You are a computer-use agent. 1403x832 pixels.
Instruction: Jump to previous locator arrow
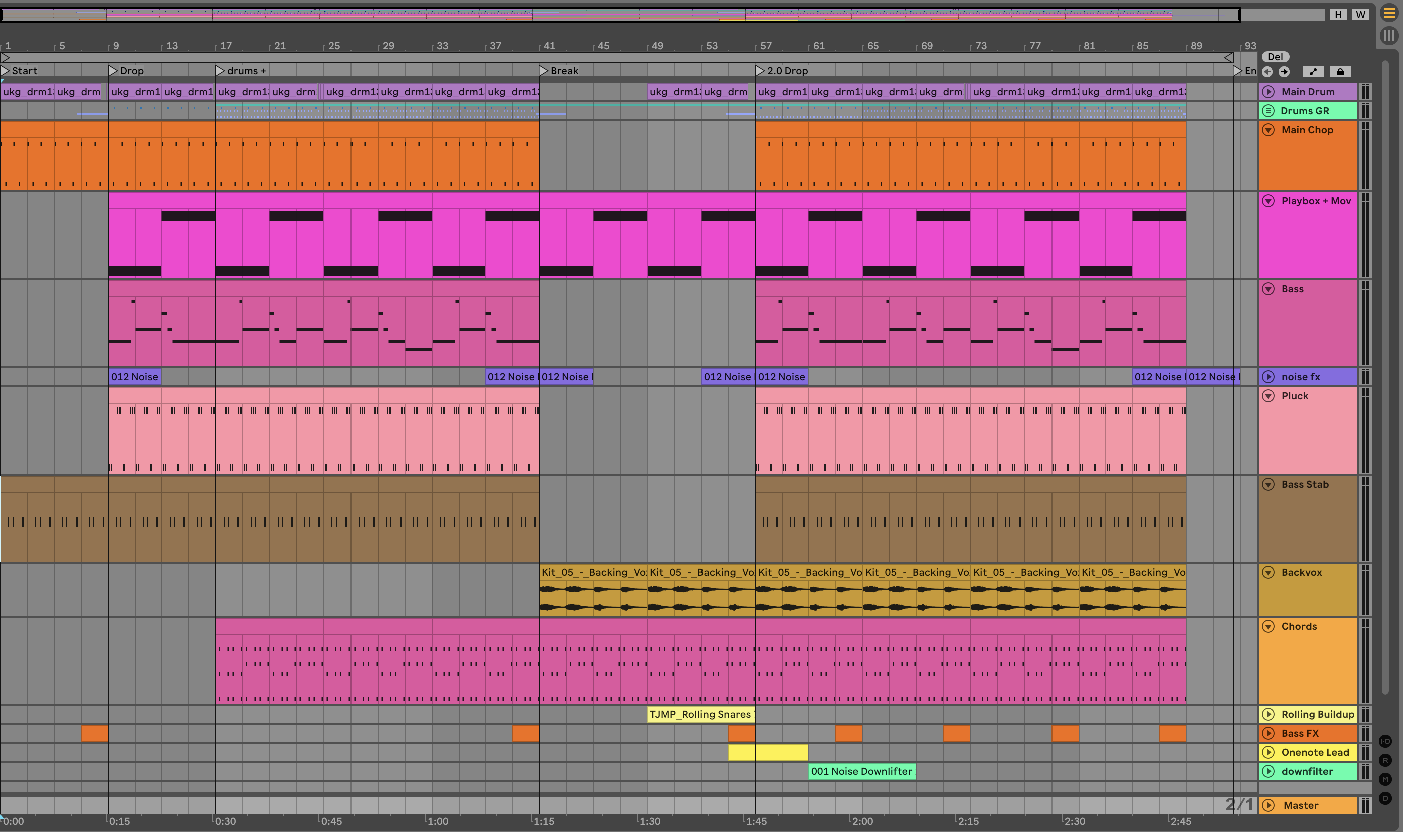(x=1267, y=71)
